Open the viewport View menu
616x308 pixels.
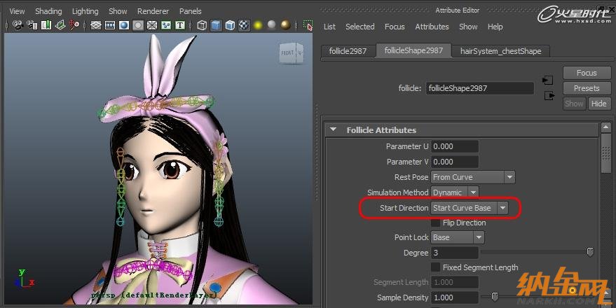pos(17,11)
